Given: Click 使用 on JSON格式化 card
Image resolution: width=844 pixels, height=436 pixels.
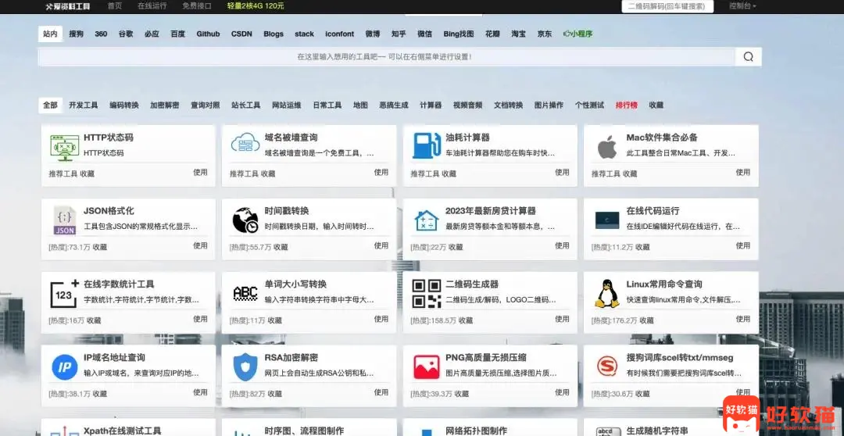Looking at the screenshot, I should click(200, 245).
